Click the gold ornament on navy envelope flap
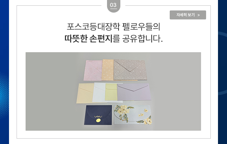This screenshot has width=227, height=144. (x=98, y=117)
